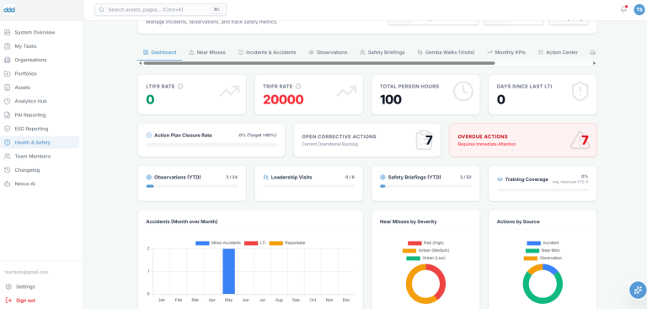Toggle Minor Accidents series in chart legend
647x309 pixels.
pyautogui.click(x=218, y=243)
